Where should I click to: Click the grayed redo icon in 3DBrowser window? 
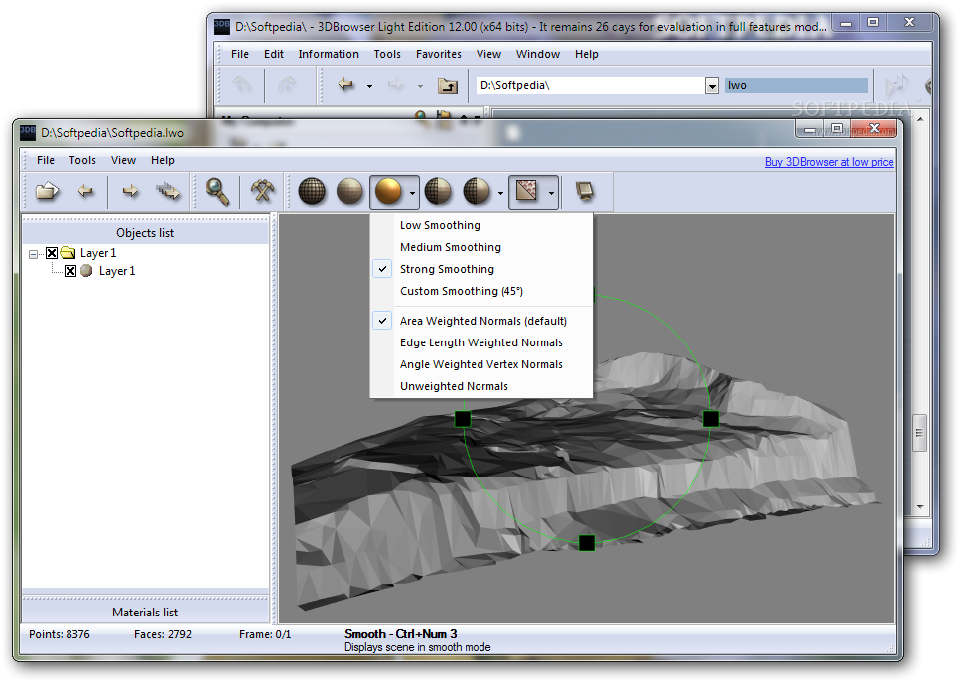click(x=287, y=85)
